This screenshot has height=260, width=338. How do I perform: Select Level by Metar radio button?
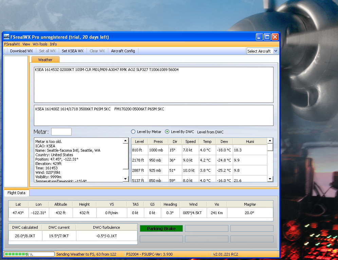tap(133, 132)
